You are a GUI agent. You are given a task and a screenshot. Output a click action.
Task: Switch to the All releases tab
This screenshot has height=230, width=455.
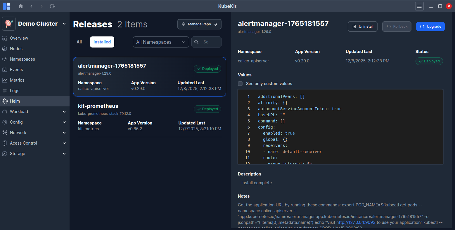tap(79, 42)
